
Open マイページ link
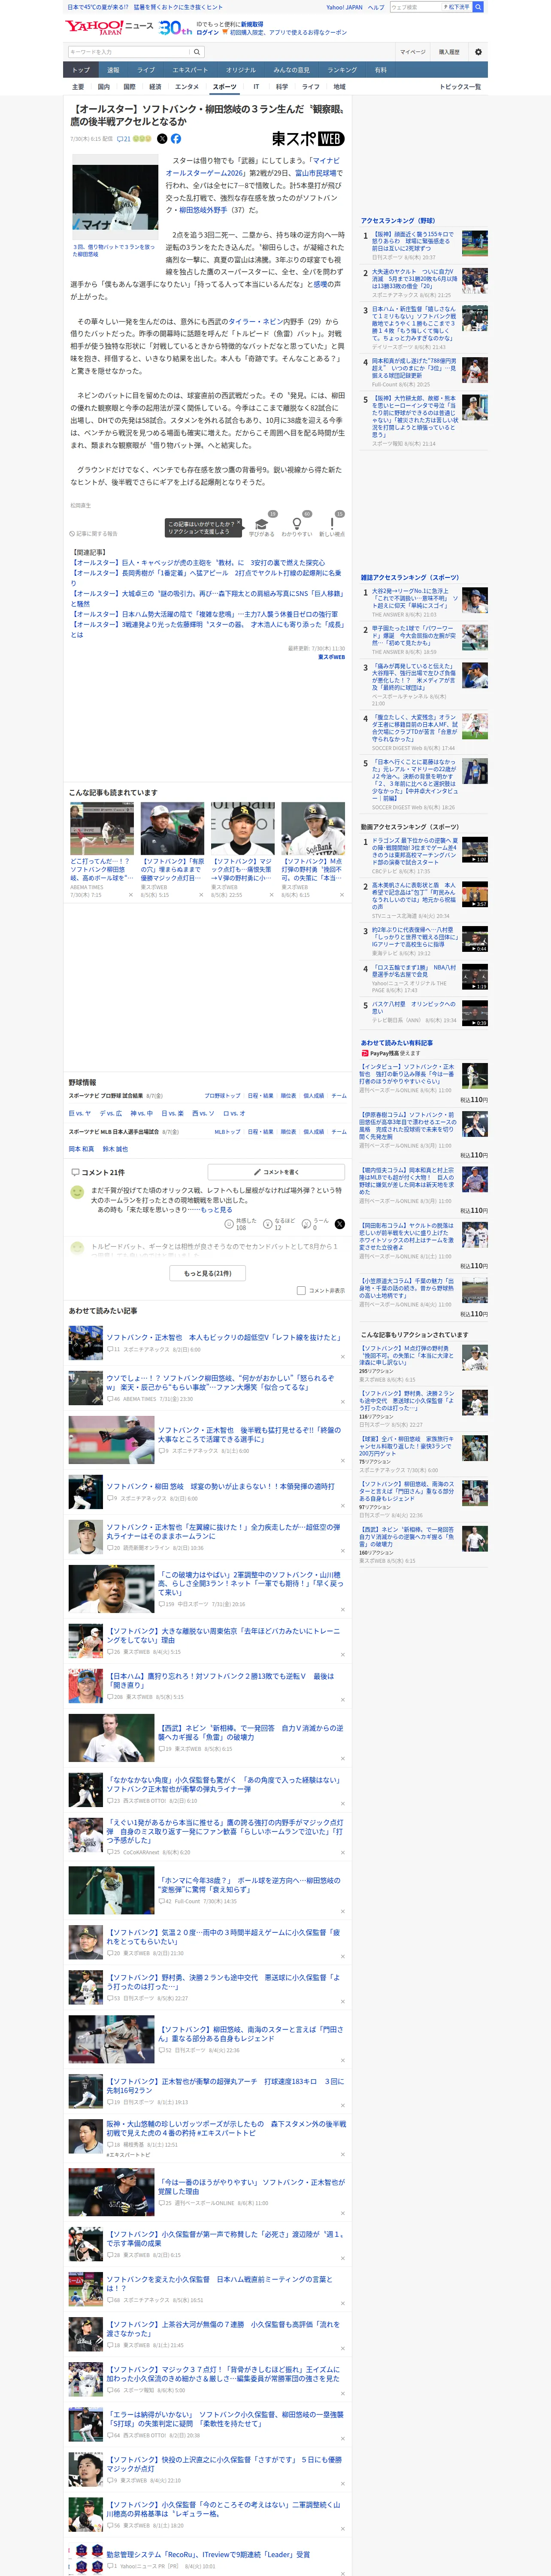coord(412,52)
